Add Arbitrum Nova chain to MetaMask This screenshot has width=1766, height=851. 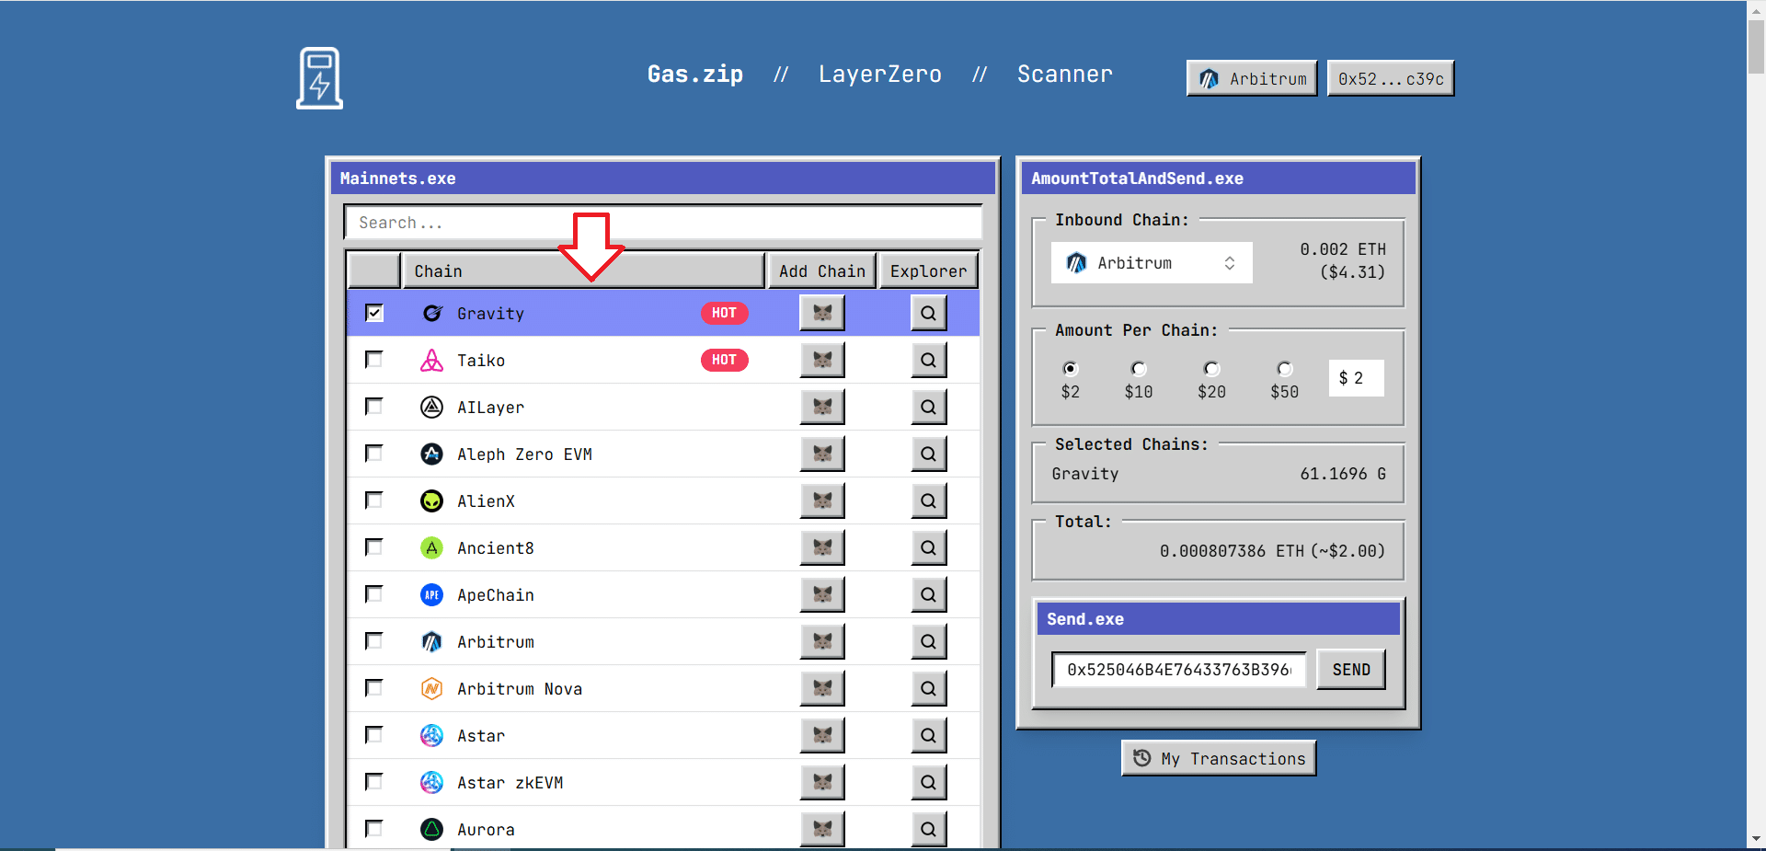click(822, 688)
